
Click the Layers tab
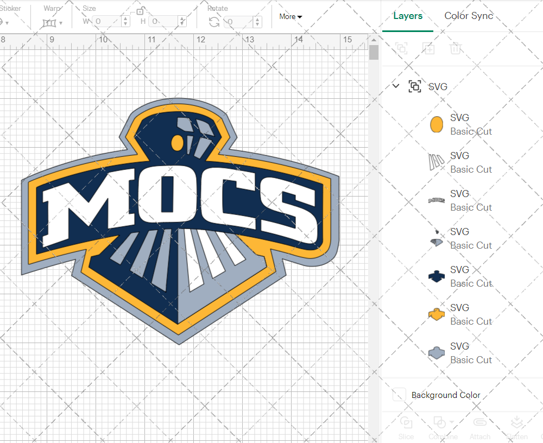click(408, 16)
